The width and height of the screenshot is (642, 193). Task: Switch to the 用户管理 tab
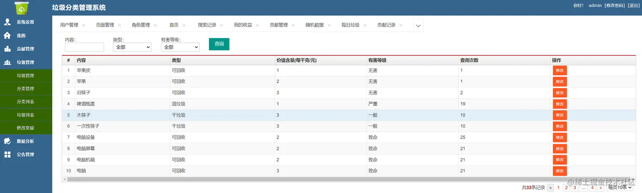69,25
